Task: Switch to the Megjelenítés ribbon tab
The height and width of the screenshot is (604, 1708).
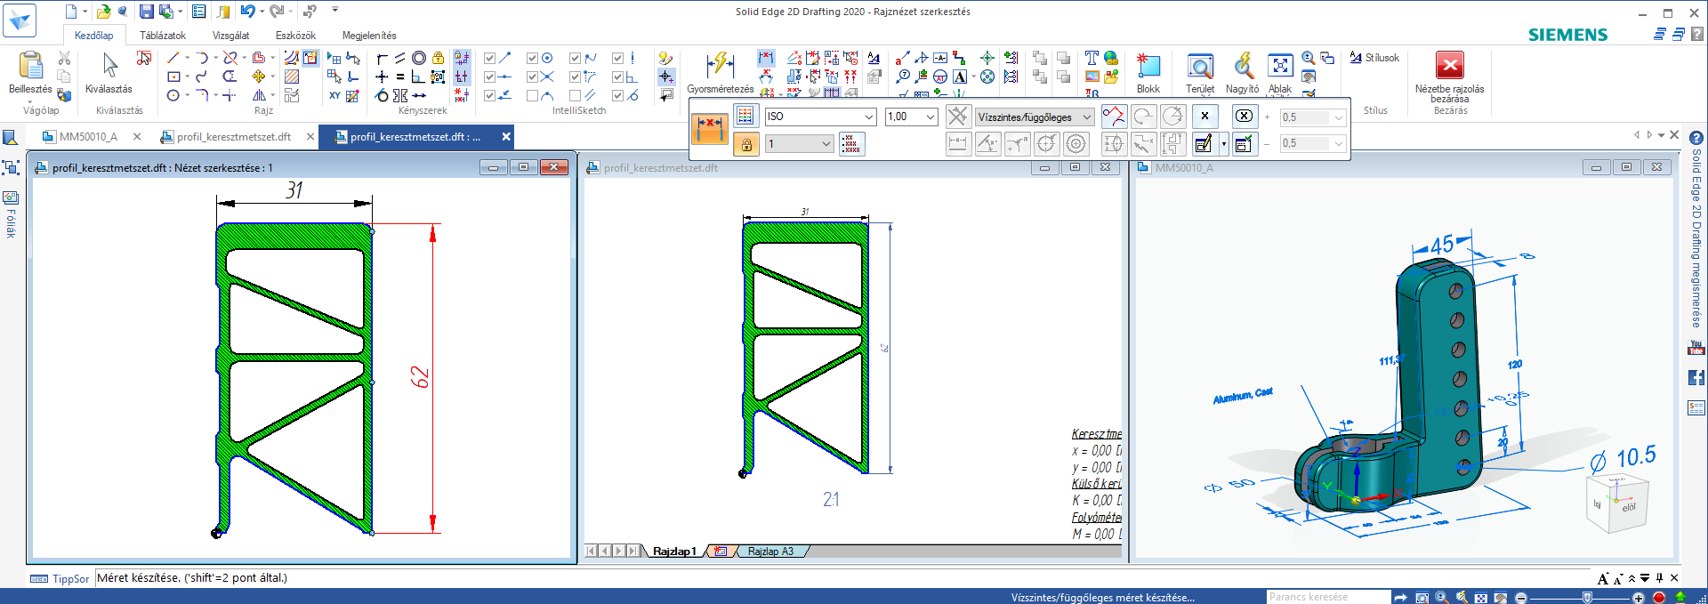Action: [369, 36]
